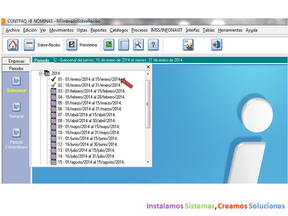This screenshot has height=216, width=288.
Task: Click the current period description text
Action: [x=119, y=60]
